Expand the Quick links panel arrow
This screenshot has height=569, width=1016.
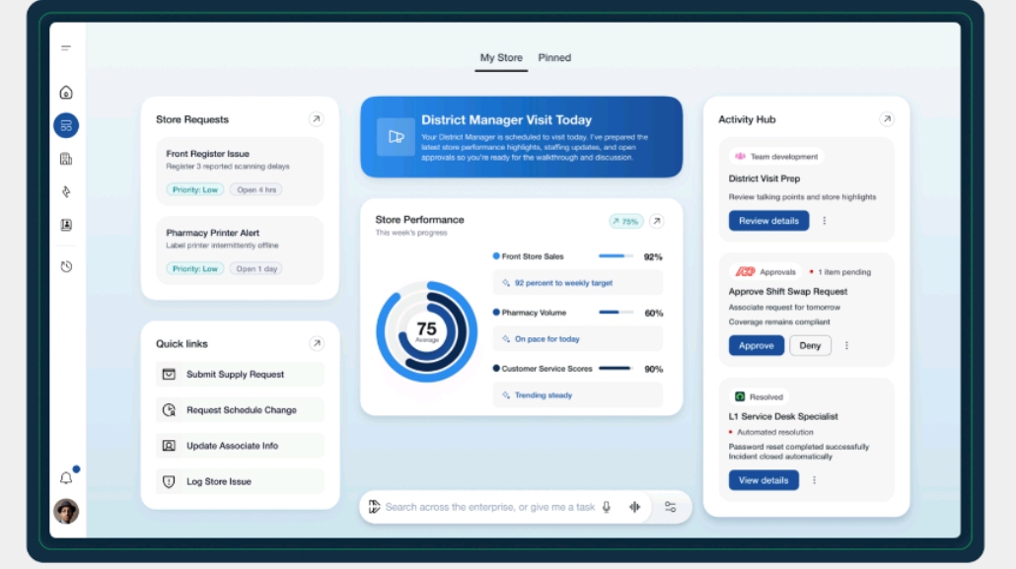pyautogui.click(x=316, y=343)
